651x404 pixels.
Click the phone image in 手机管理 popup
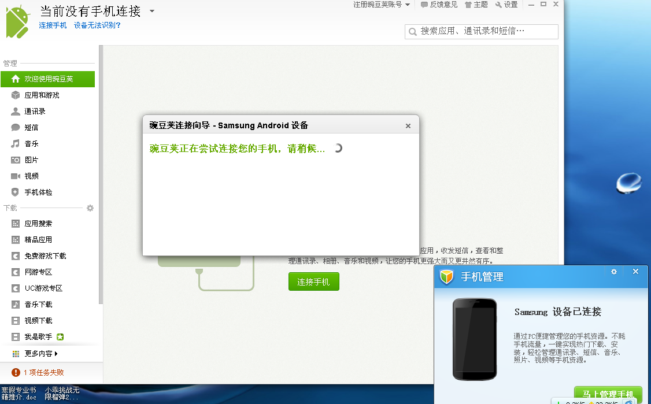475,339
